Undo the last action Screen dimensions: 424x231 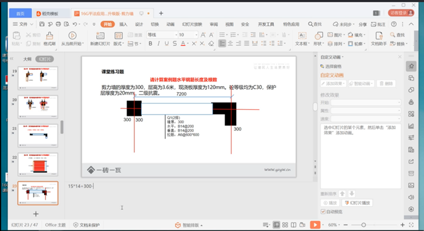point(75,24)
